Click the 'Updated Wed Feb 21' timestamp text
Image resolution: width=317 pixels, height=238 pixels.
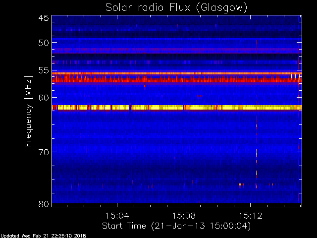tap(43, 236)
